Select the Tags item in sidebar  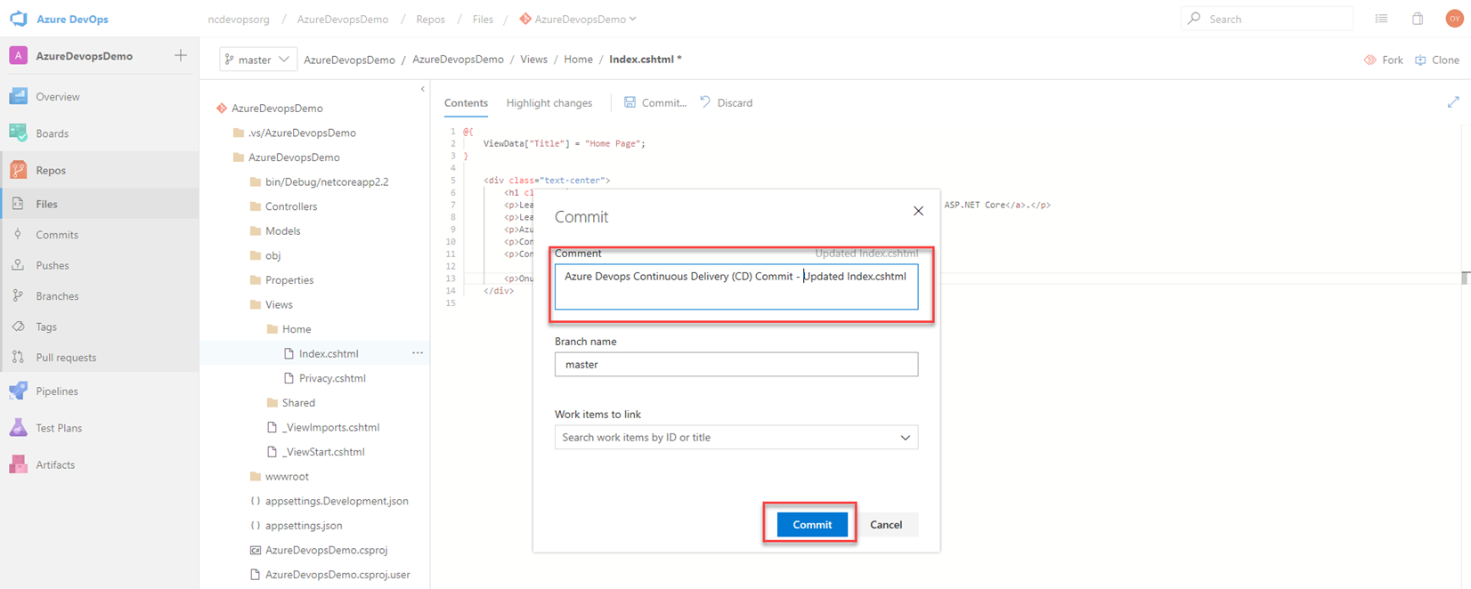(x=100, y=327)
